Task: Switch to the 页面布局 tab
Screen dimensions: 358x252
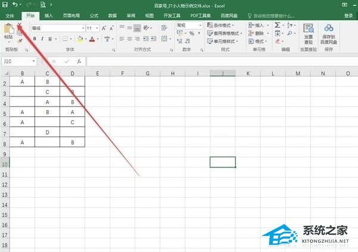Action: point(71,15)
